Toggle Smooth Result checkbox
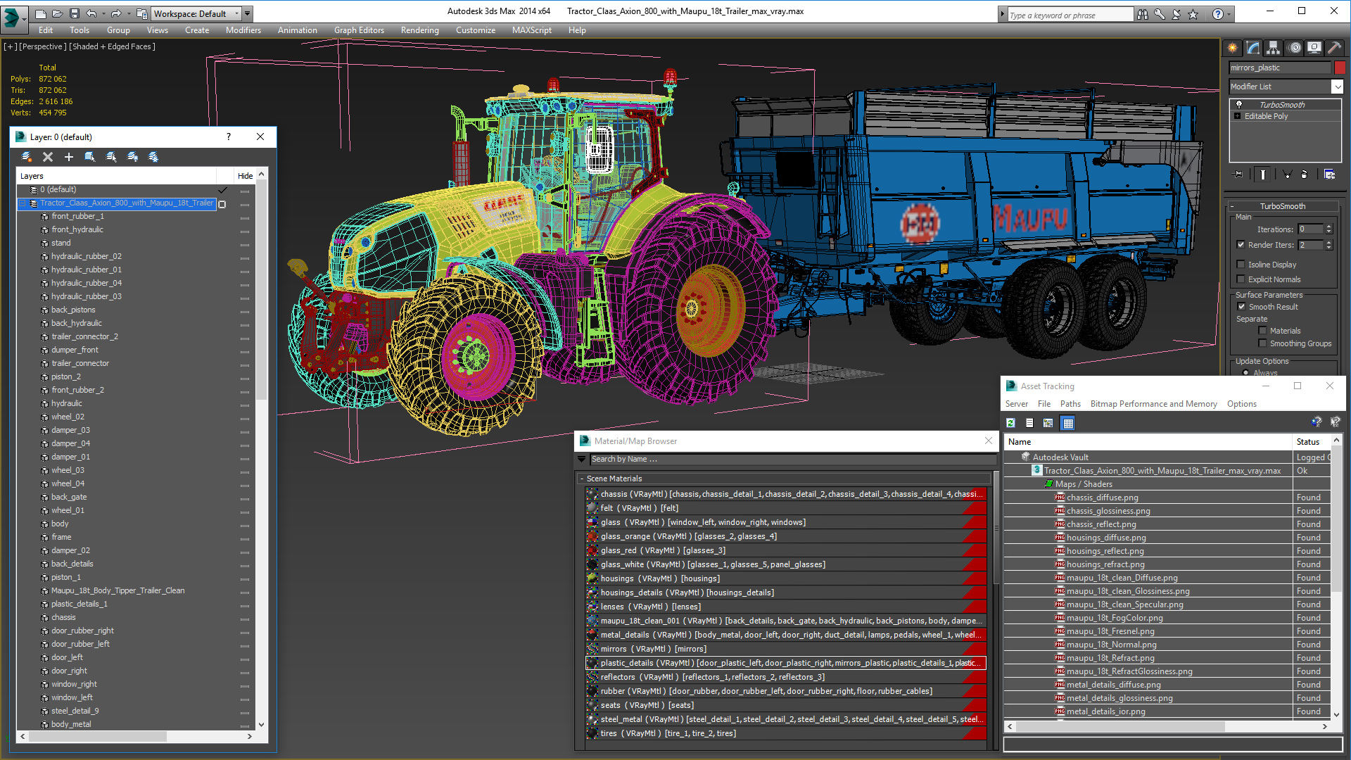 tap(1241, 307)
